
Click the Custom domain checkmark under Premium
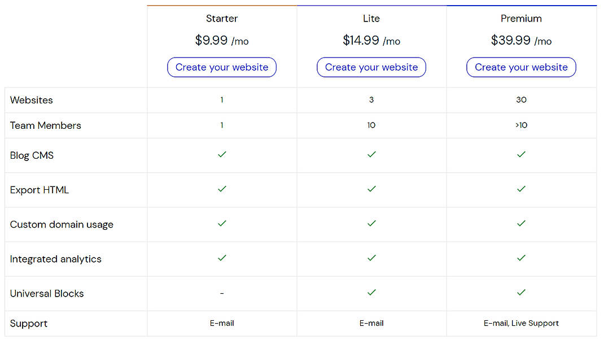click(x=521, y=223)
